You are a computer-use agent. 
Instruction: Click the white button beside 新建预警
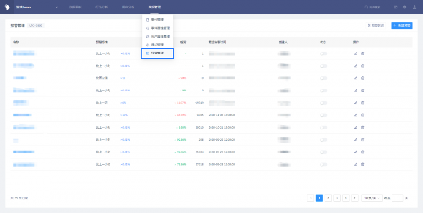click(376, 26)
